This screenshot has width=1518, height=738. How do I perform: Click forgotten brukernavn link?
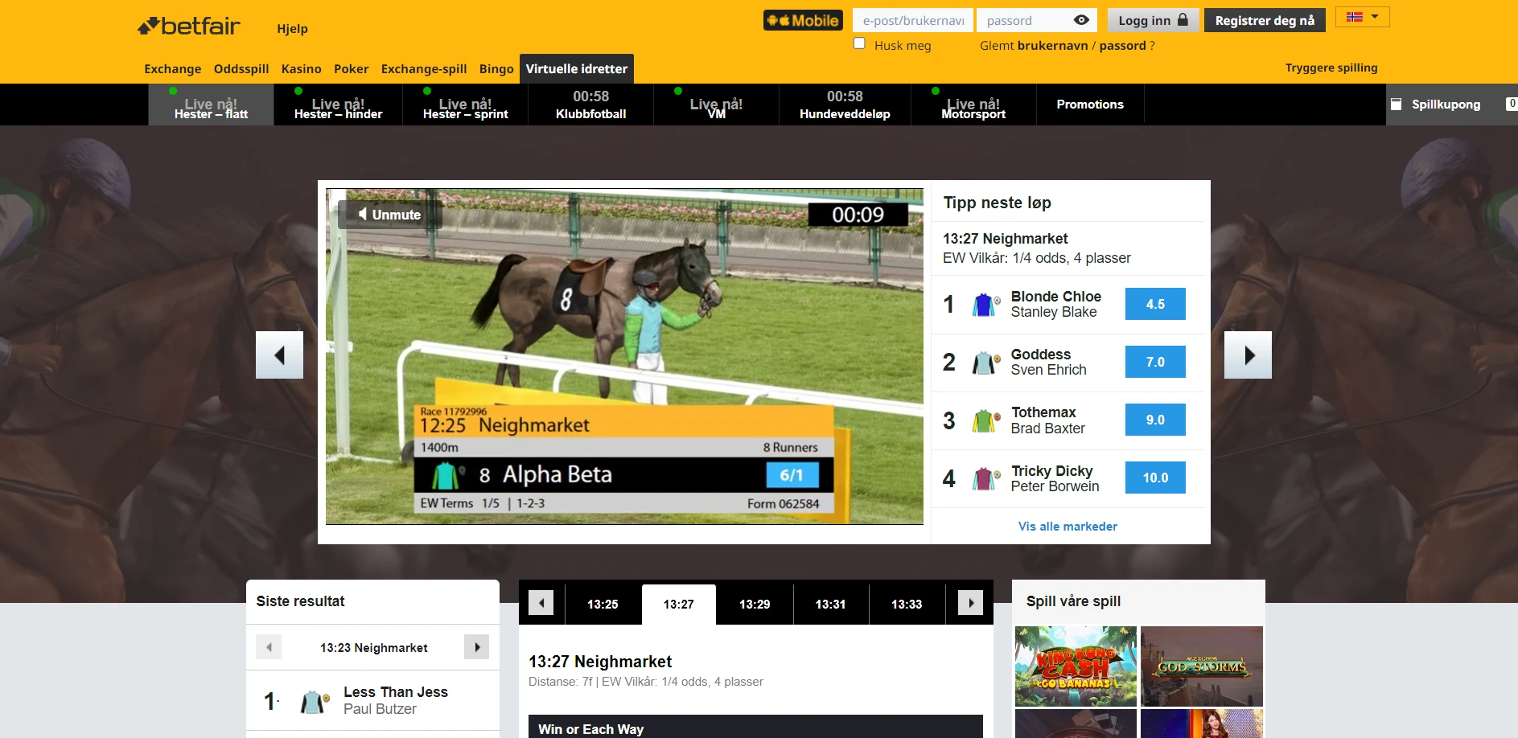(x=1052, y=46)
